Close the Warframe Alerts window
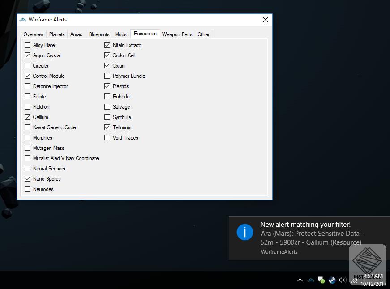 coord(266,20)
